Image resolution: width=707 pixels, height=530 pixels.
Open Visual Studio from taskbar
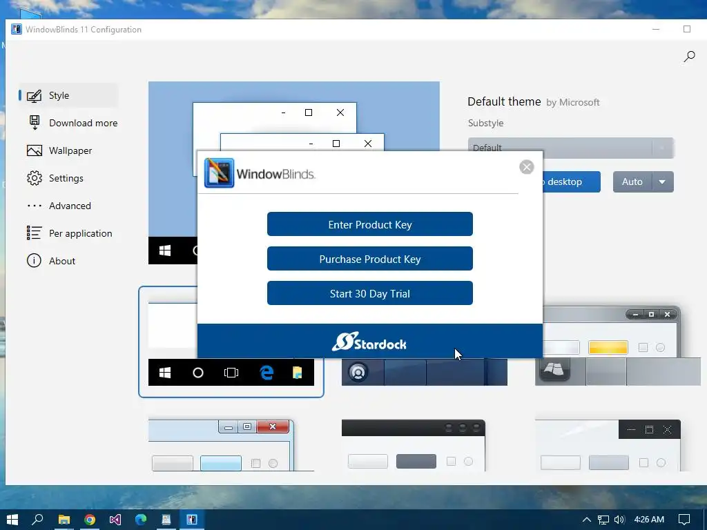115,520
